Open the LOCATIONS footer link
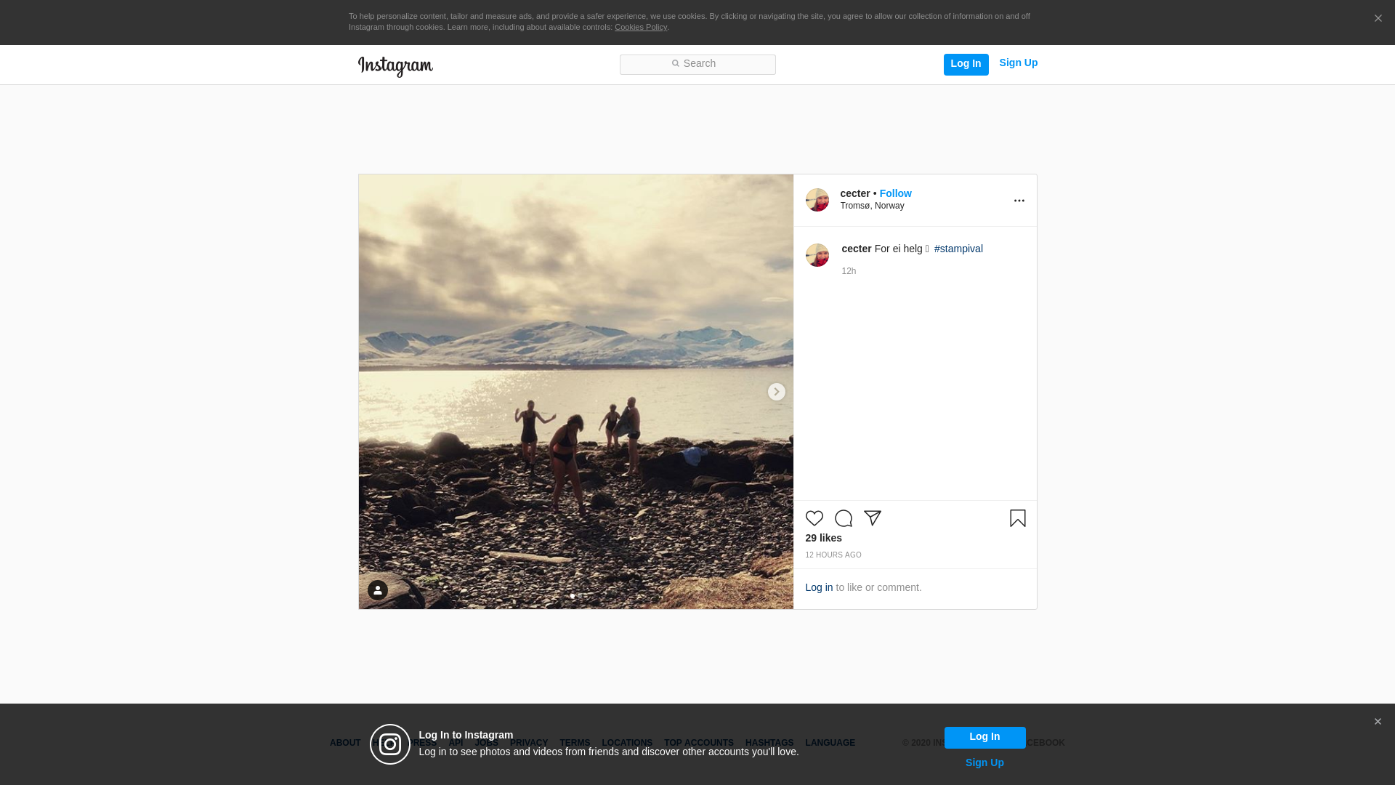 [627, 743]
